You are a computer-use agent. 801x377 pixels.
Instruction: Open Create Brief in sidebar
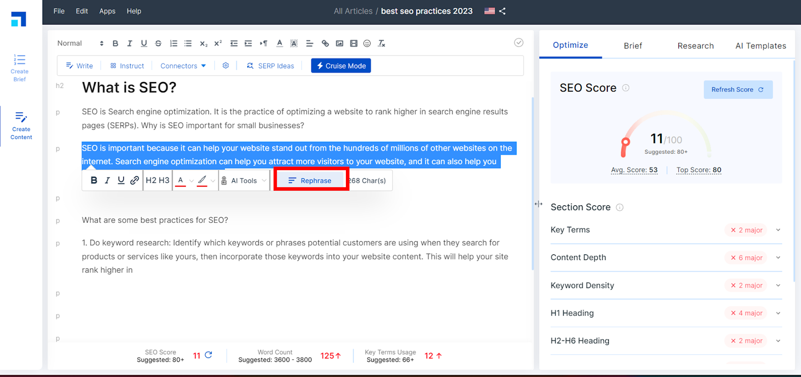(x=20, y=68)
